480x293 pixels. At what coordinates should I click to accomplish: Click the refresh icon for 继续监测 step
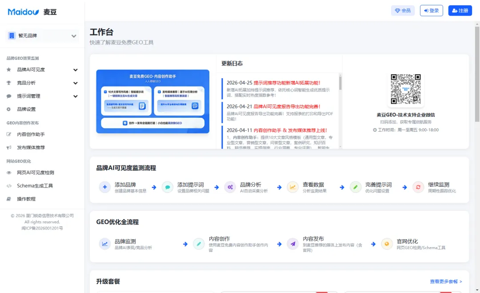tap(418, 187)
